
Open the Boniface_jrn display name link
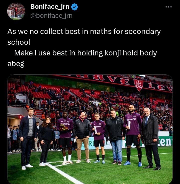click(50, 6)
